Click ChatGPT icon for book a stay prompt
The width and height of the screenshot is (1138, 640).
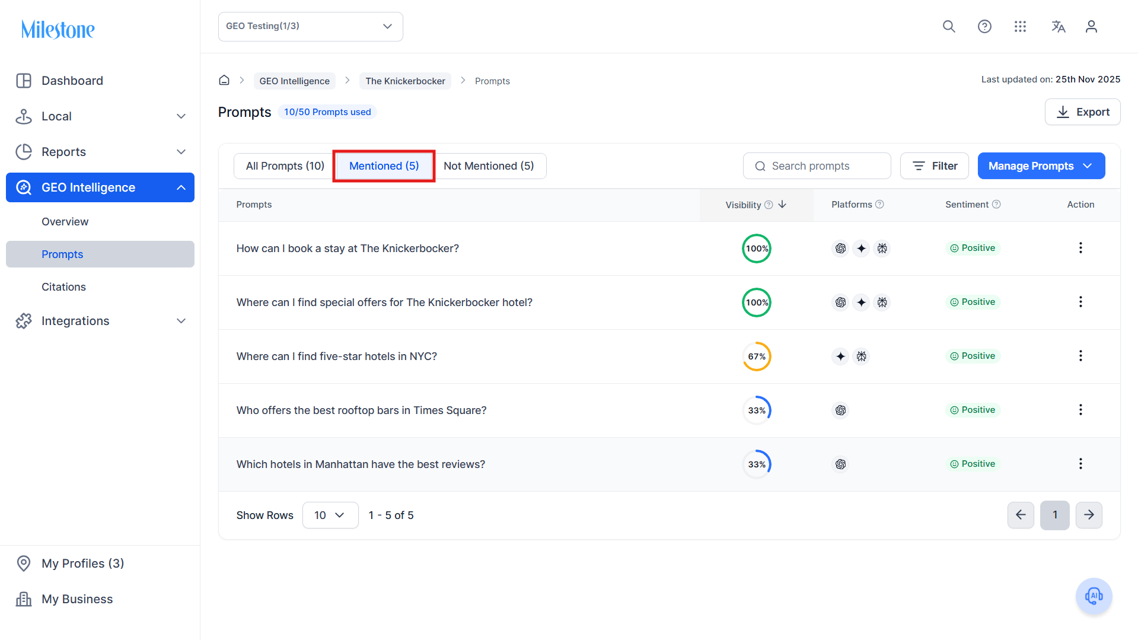840,249
